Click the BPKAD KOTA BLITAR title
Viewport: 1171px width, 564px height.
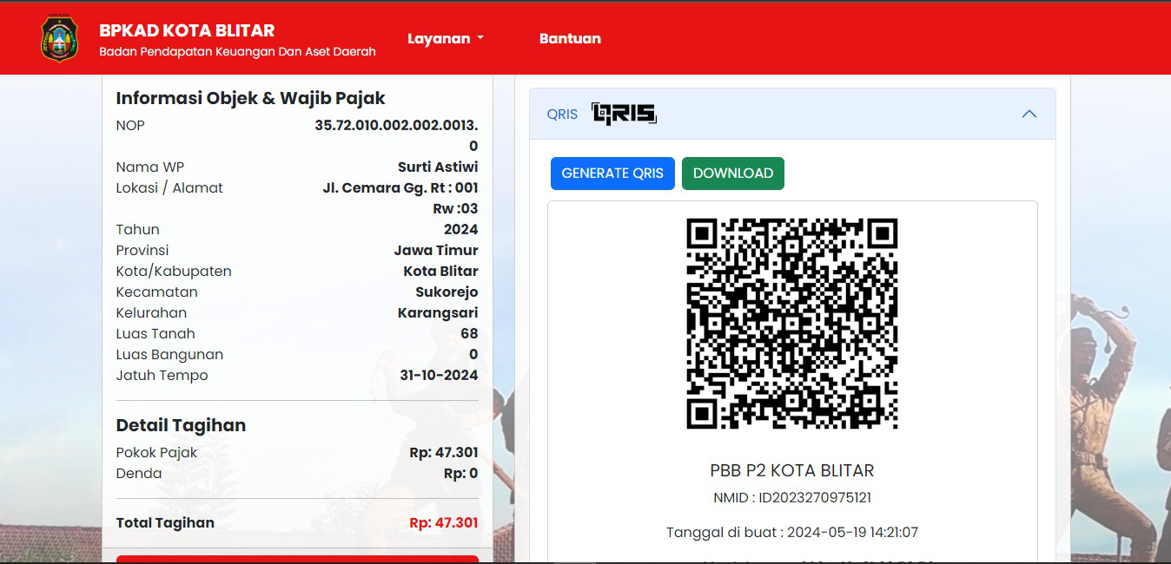click(187, 30)
